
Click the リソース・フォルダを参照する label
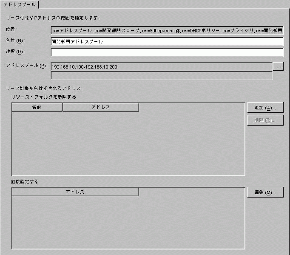pyautogui.click(x=44, y=97)
